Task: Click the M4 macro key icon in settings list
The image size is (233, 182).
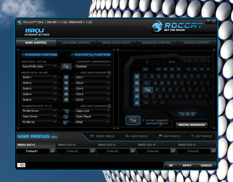Action: tap(66, 94)
